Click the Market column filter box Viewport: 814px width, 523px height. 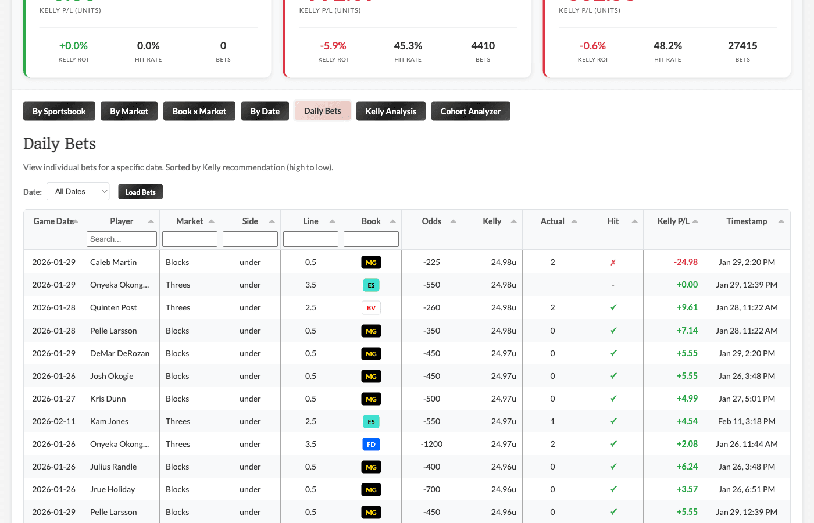[190, 239]
